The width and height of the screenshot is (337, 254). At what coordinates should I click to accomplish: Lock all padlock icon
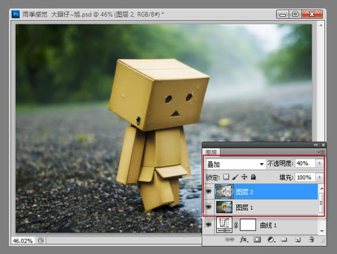(254, 177)
